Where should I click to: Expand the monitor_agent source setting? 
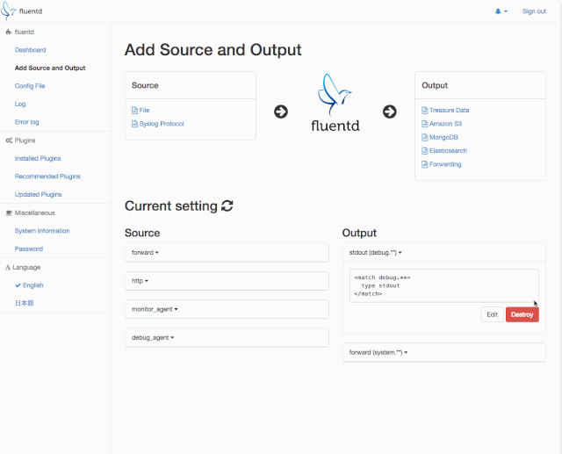(x=155, y=309)
